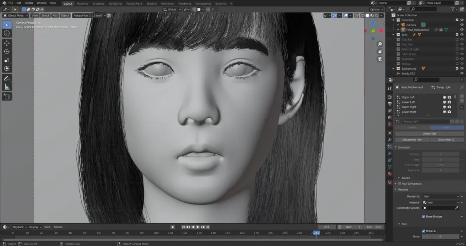The height and width of the screenshot is (246, 466).
Task: Click the Disconnect All button
Action: tap(447, 140)
